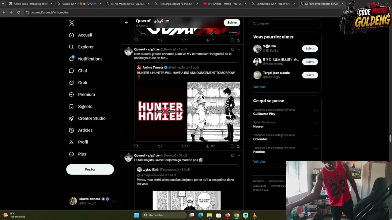This screenshot has height=220, width=392.
Task: Open Grok actions on the 1 août post
Action: [x=233, y=49]
